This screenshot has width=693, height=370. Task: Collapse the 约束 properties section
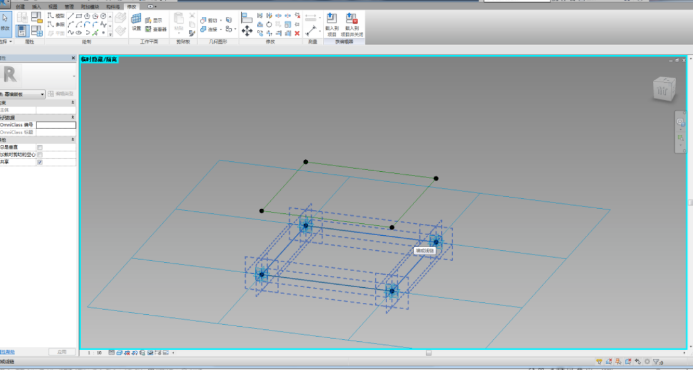[x=73, y=103]
